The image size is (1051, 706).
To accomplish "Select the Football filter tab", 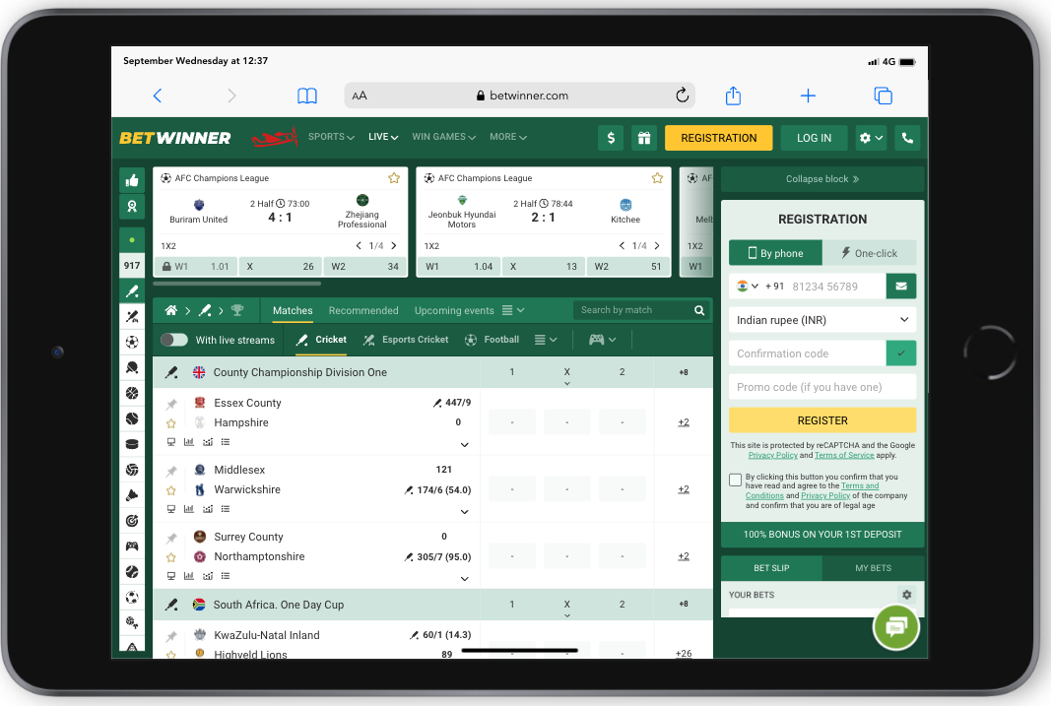I will [492, 340].
